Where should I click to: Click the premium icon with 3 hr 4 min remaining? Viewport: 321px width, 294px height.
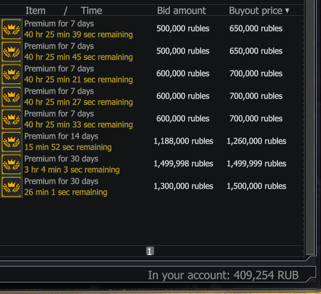tap(12, 164)
